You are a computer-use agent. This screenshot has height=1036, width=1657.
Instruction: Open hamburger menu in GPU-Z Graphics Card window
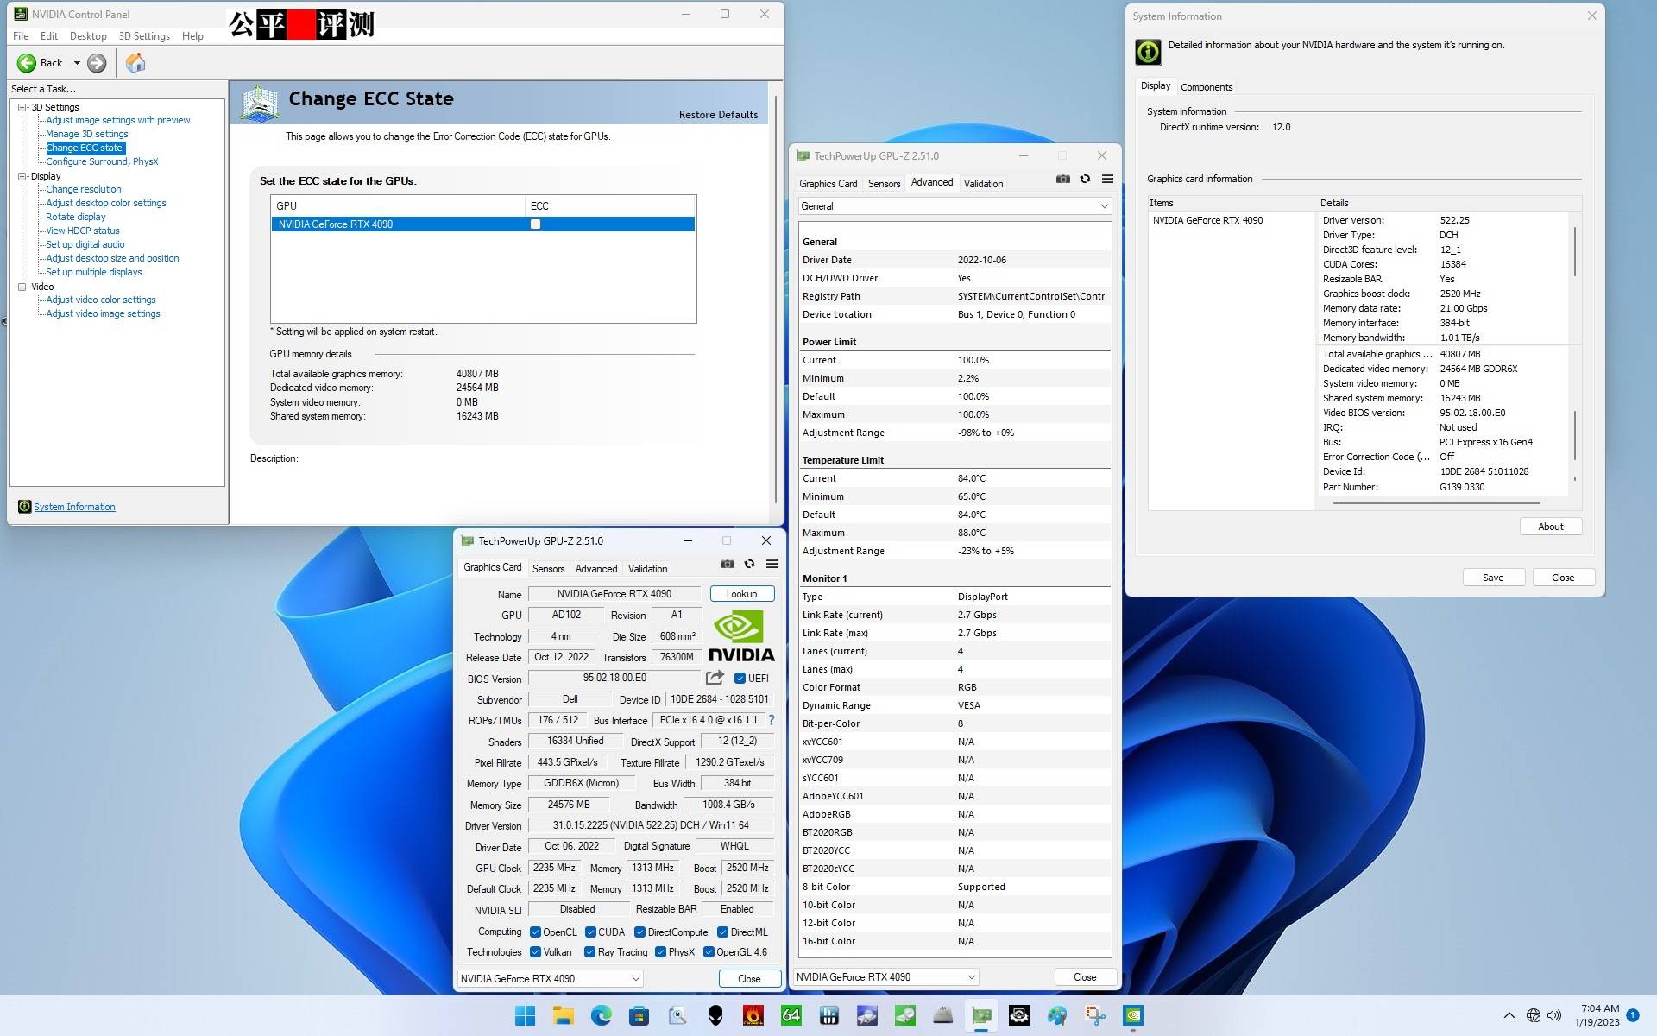coord(772,564)
